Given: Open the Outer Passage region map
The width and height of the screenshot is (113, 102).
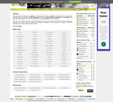Looking at the screenshot, I should 35,55.
